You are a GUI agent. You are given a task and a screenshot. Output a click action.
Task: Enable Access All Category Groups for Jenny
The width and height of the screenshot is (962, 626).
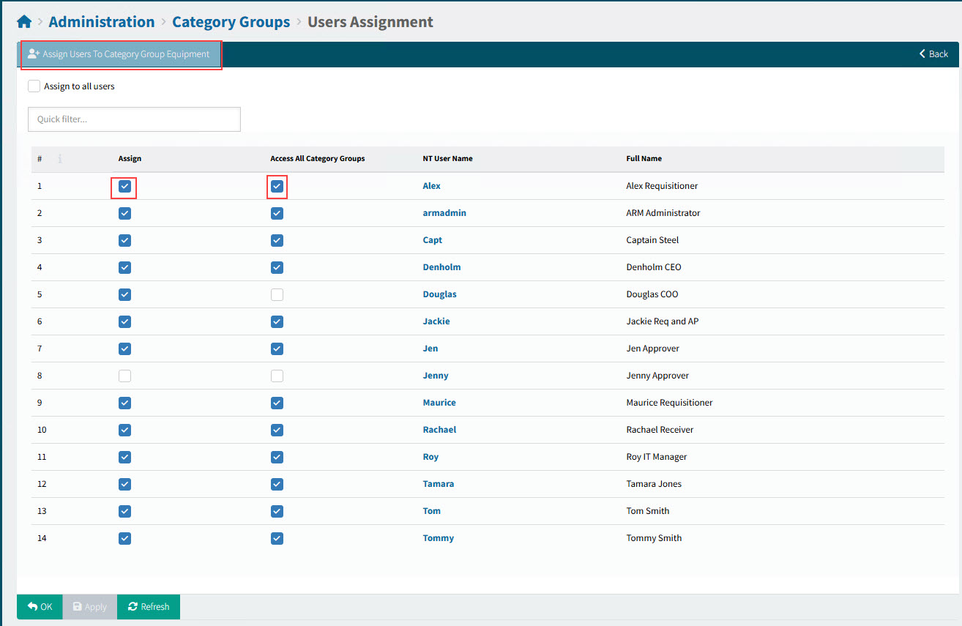tap(277, 376)
